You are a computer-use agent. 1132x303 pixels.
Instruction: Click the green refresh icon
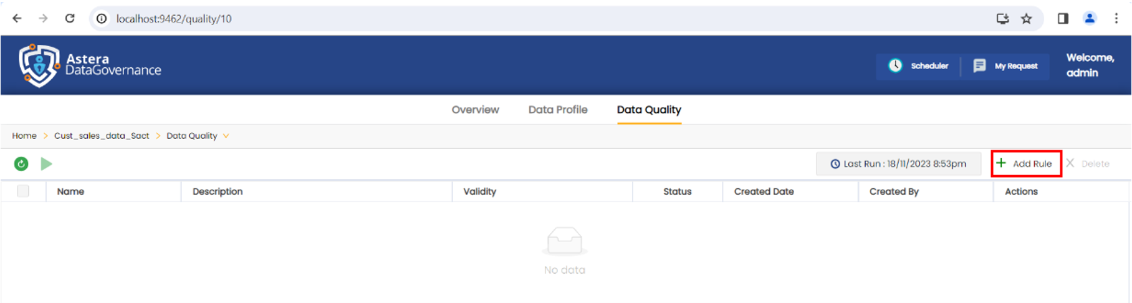pyautogui.click(x=21, y=164)
